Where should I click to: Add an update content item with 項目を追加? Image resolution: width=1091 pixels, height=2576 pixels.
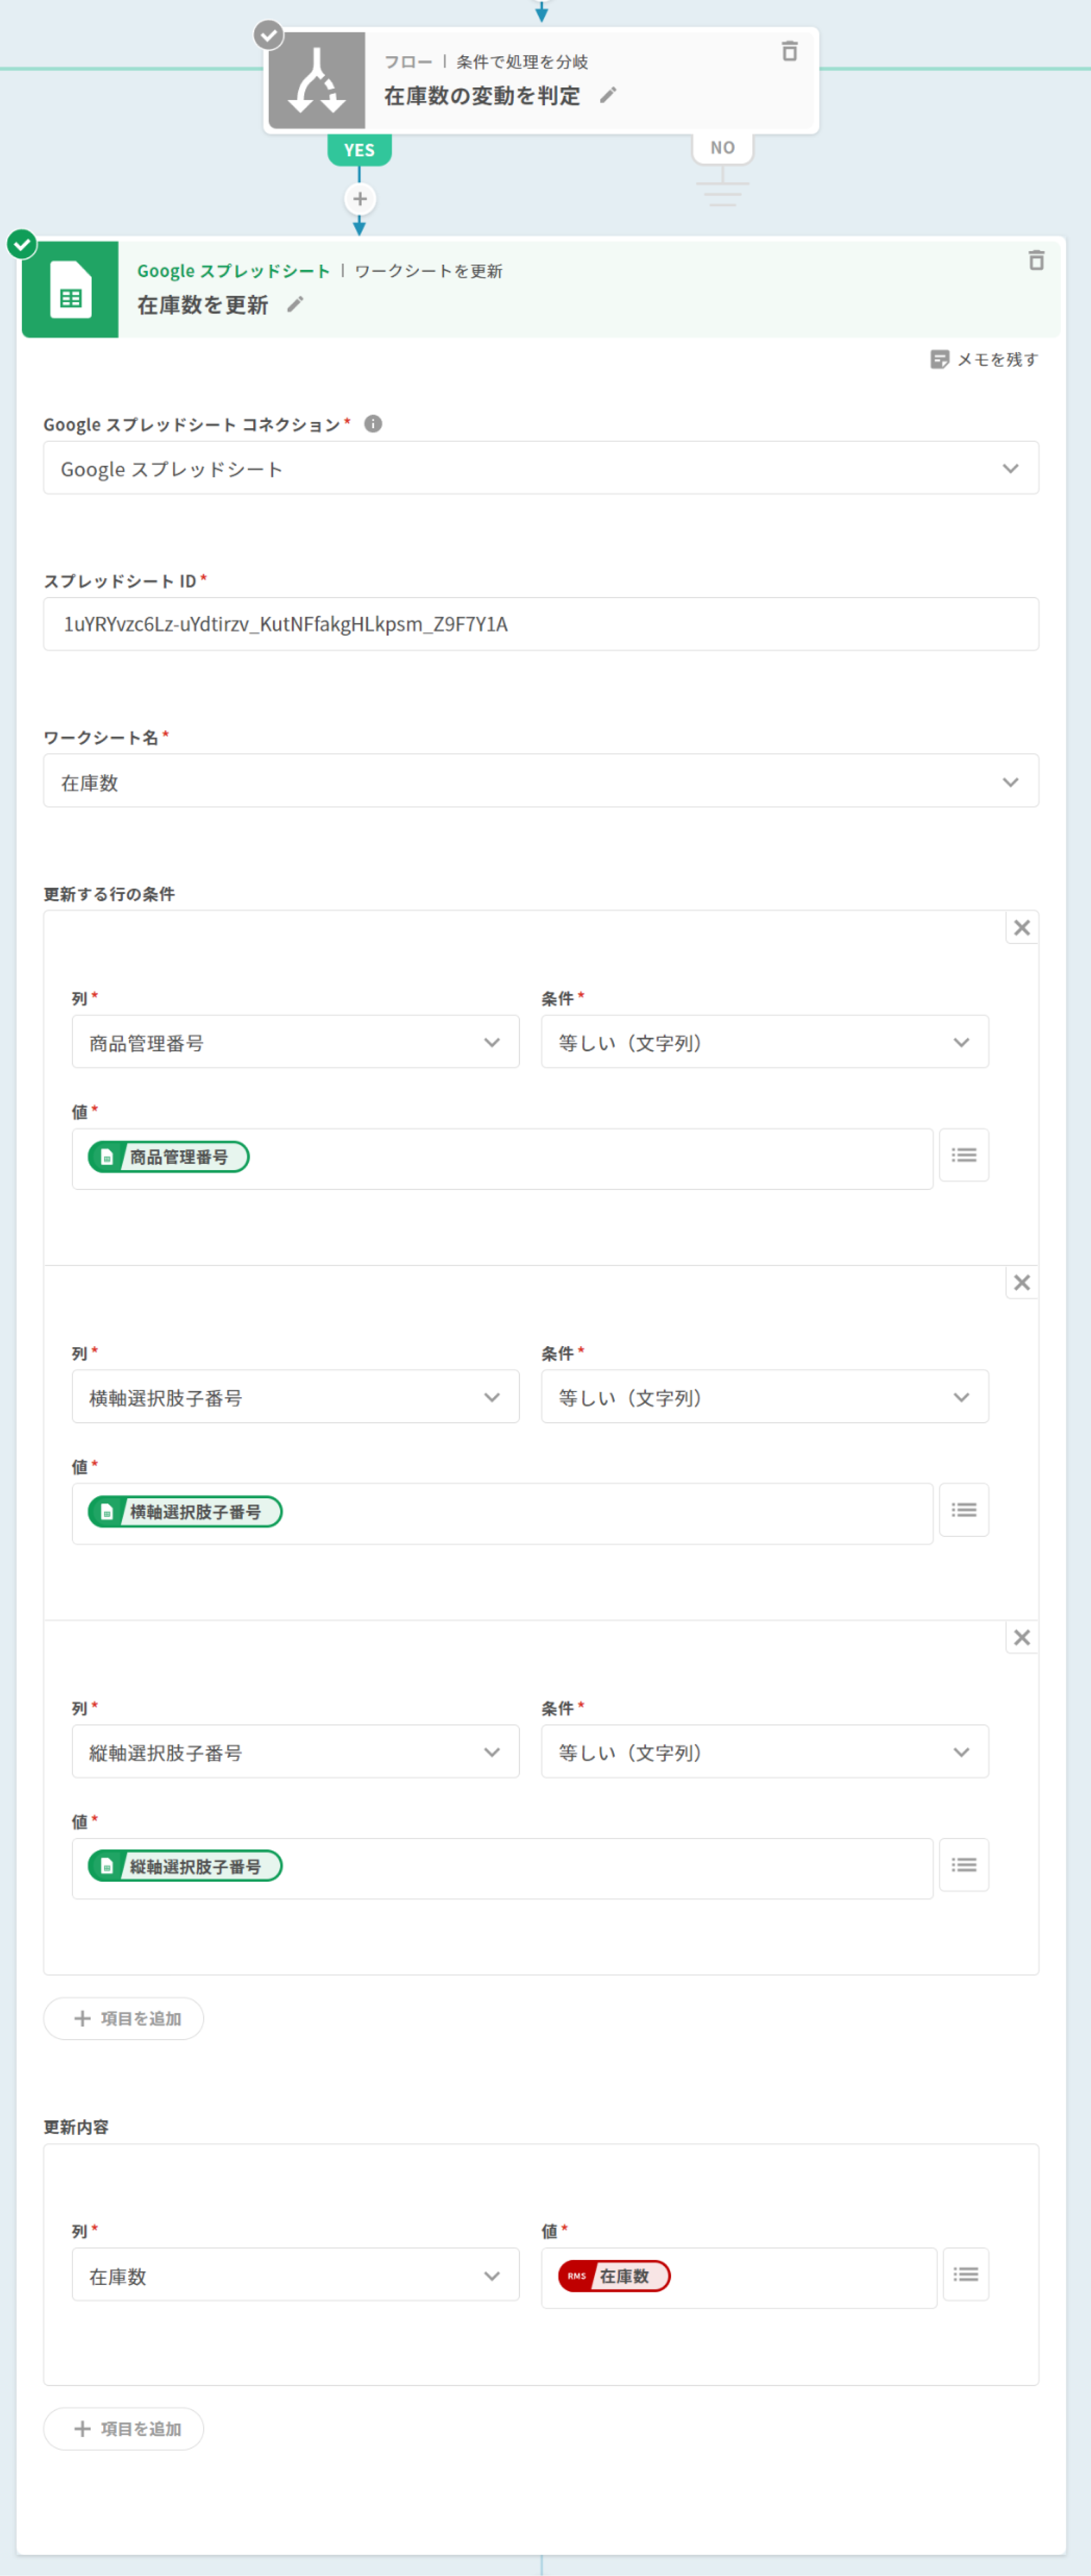[x=124, y=2428]
